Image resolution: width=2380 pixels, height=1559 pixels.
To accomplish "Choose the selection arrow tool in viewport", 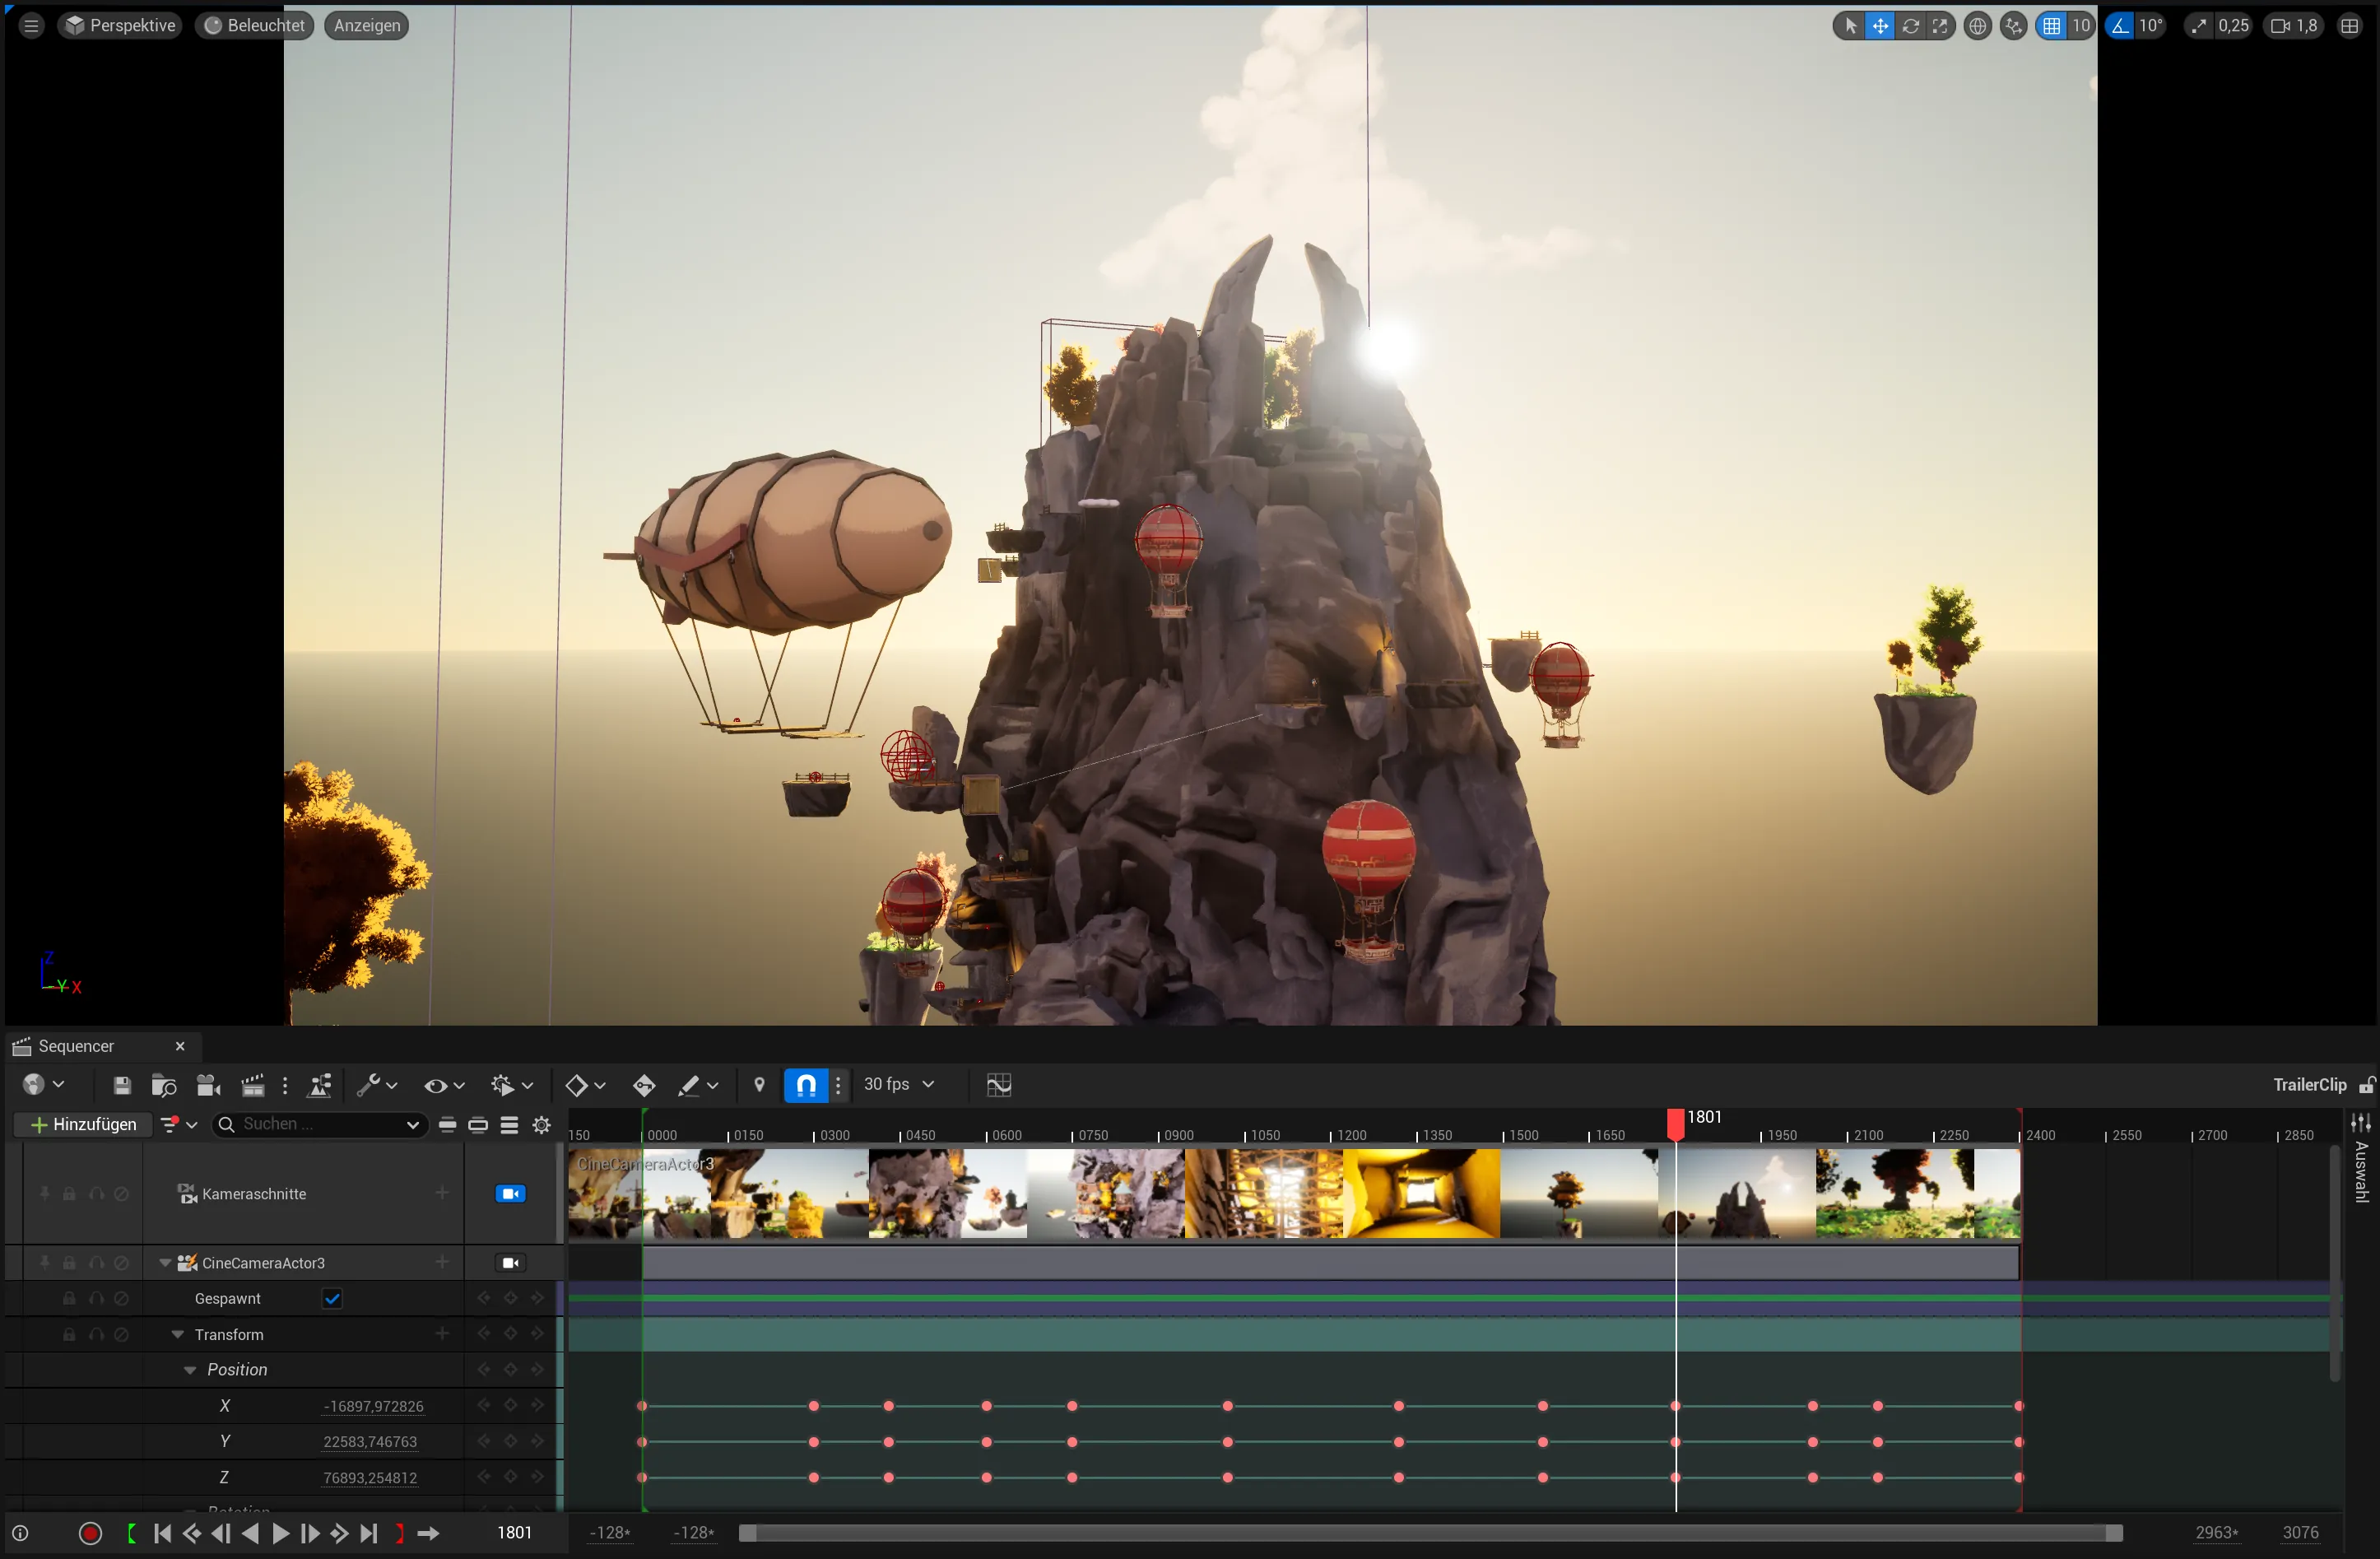I will coord(1851,26).
